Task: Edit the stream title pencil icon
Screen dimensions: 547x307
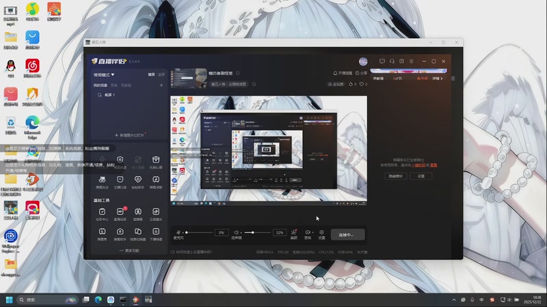Action: 238,73
